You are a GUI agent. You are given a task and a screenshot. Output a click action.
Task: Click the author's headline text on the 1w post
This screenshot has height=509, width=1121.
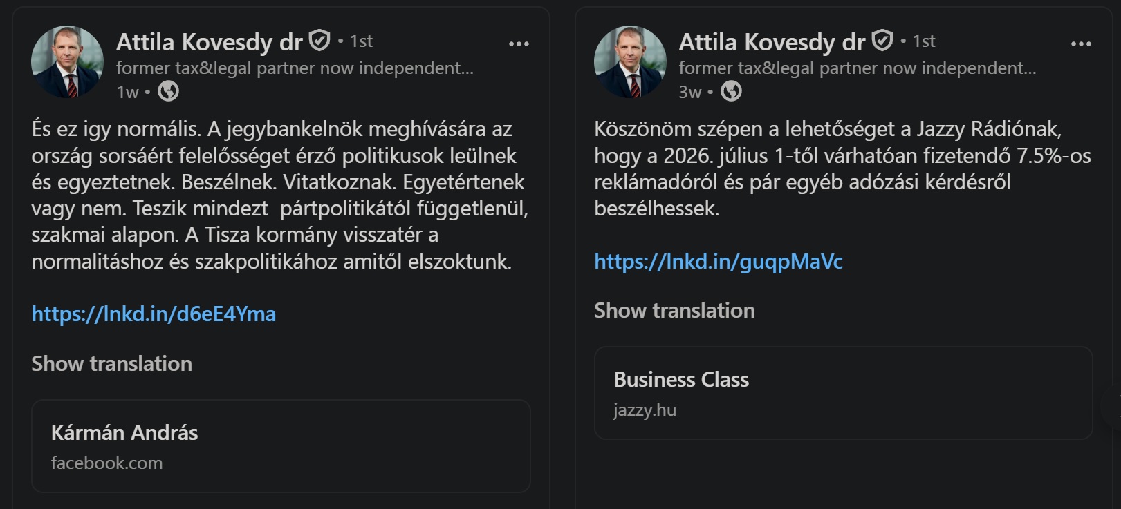pos(295,68)
